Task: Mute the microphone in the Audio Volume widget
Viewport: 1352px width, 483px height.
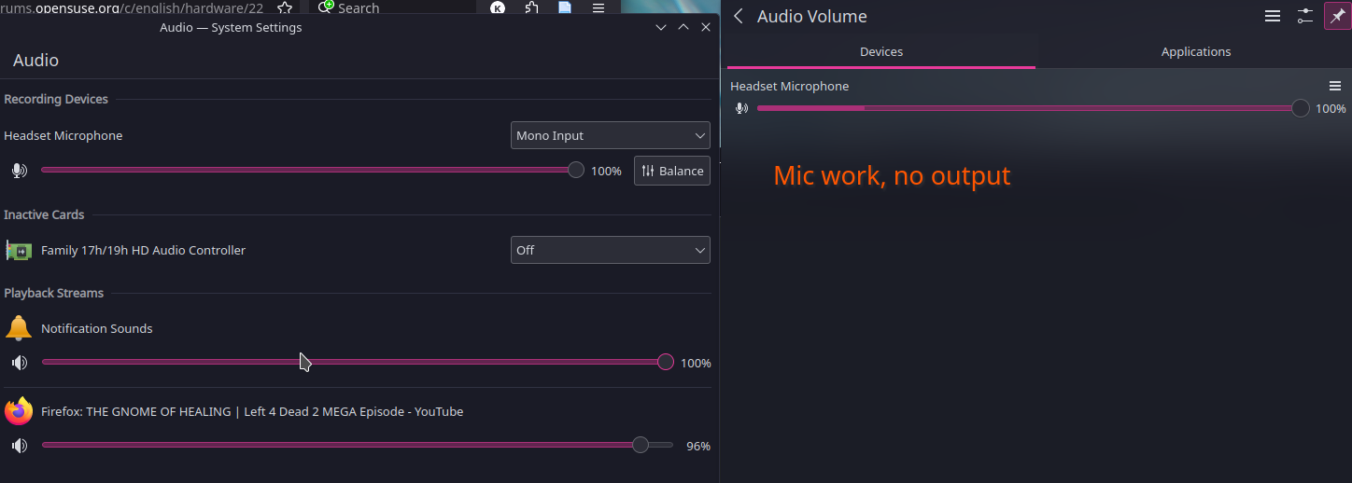Action: pos(741,109)
